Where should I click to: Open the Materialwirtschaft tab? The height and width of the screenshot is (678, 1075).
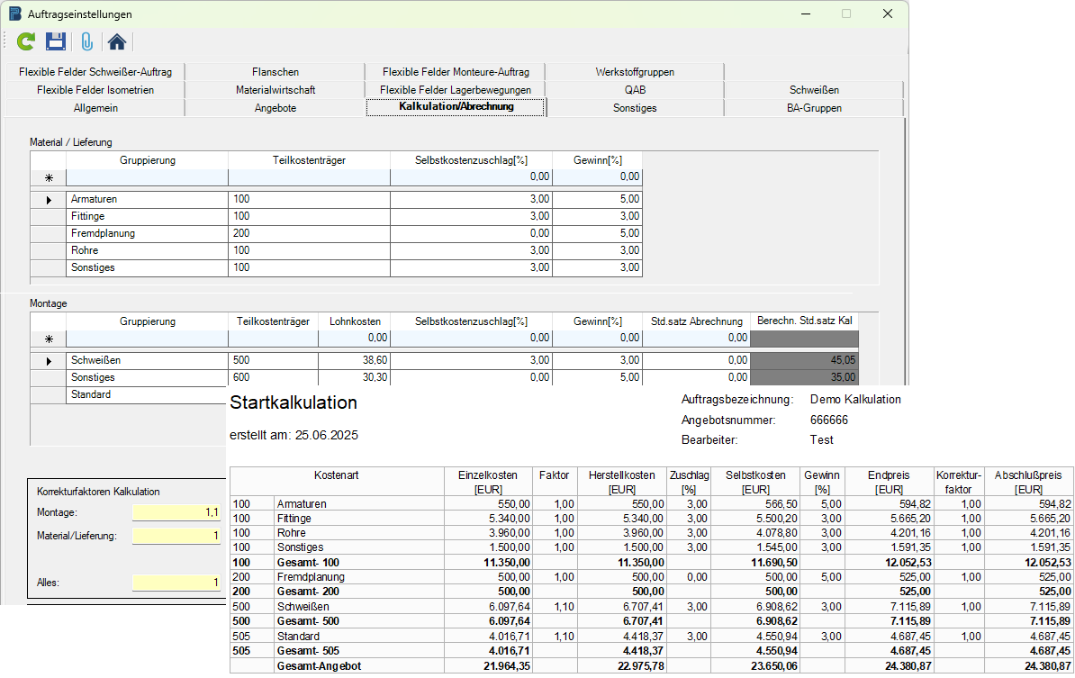tap(276, 90)
